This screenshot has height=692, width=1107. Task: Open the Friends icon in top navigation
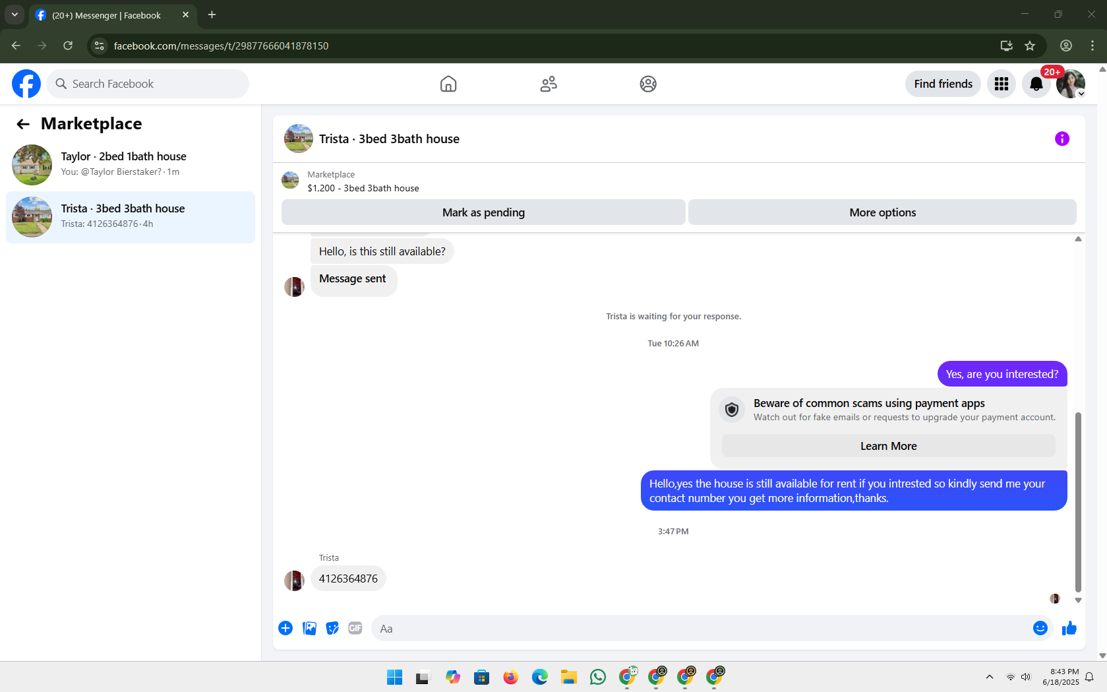pyautogui.click(x=549, y=84)
